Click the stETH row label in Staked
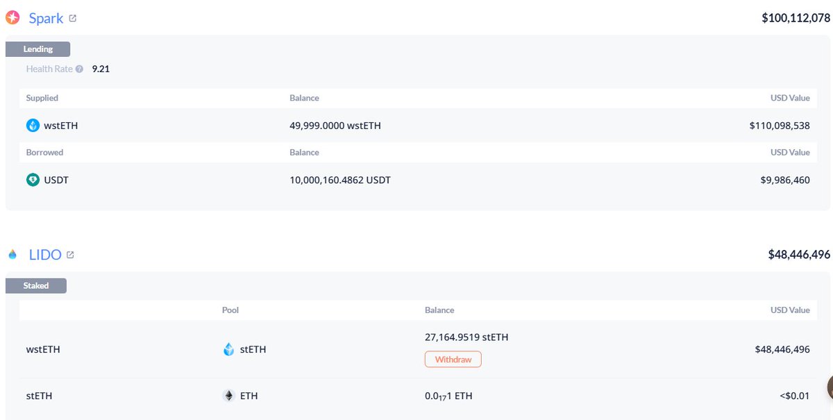833x420 pixels. (x=39, y=396)
